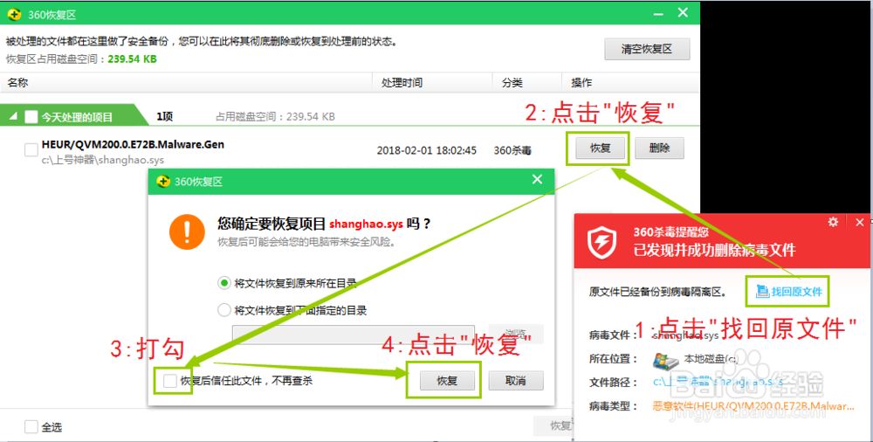Close the red 360杀毒提醒您 popup
This screenshot has height=442, width=873.
point(860,223)
